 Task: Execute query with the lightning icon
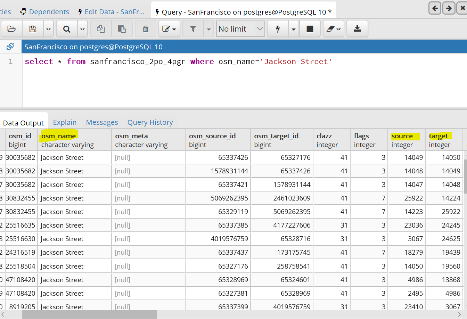[278, 29]
